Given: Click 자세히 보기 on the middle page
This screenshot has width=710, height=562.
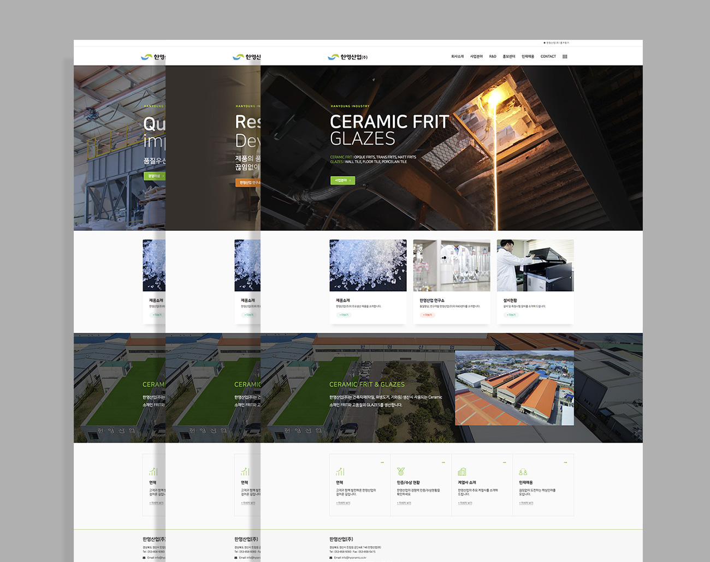Looking at the screenshot, I should tap(248, 503).
